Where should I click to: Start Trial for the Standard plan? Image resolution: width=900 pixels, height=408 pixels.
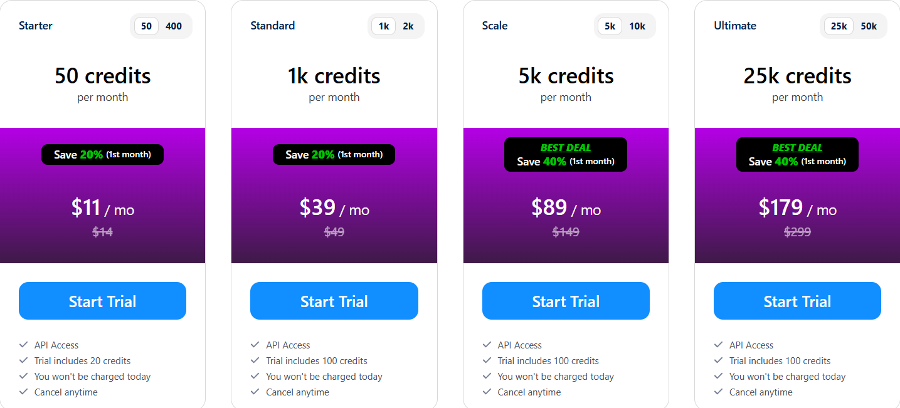point(334,301)
